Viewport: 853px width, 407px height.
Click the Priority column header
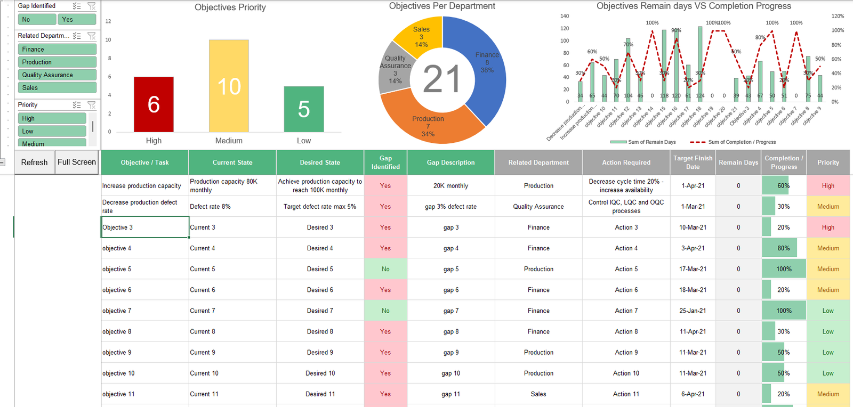coord(828,162)
